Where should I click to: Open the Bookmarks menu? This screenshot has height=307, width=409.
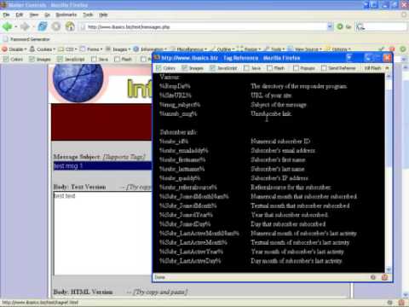point(66,14)
